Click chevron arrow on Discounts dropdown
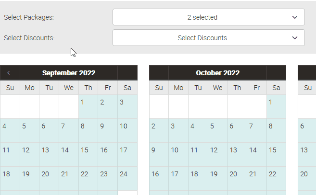316x195 pixels. click(295, 38)
